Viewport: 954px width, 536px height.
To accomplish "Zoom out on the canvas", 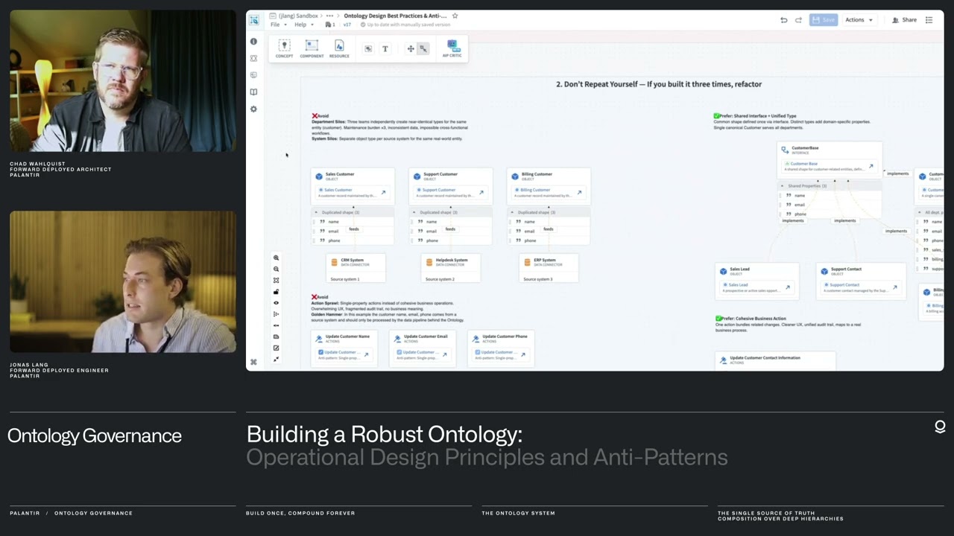I will pyautogui.click(x=277, y=269).
